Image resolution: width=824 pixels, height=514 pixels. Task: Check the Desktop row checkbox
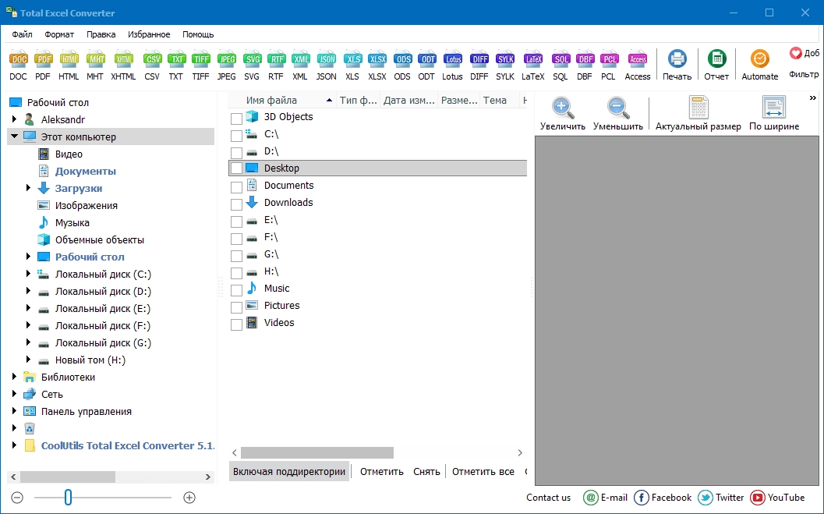coord(236,168)
